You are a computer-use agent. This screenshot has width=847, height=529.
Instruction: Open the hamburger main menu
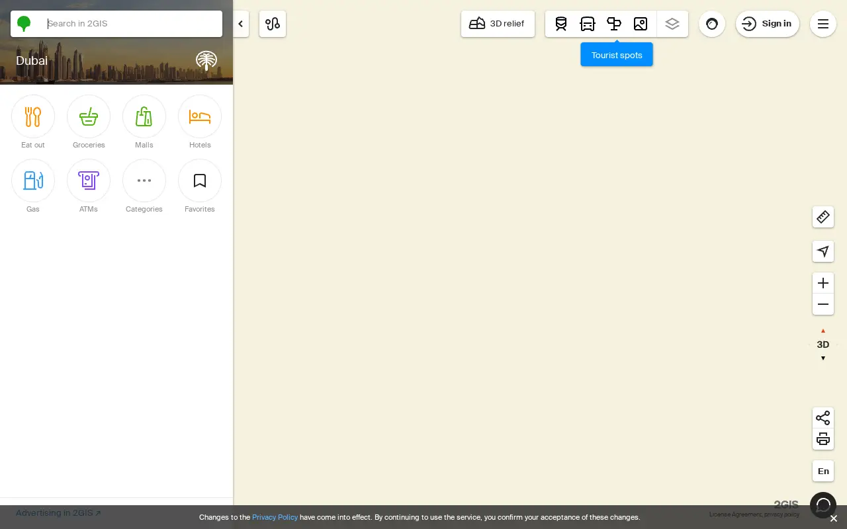(823, 24)
